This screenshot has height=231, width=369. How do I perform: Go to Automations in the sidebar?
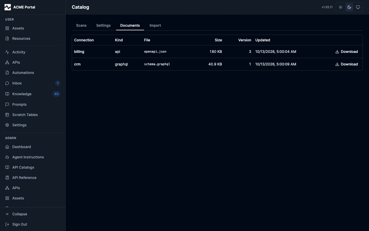click(x=33, y=73)
